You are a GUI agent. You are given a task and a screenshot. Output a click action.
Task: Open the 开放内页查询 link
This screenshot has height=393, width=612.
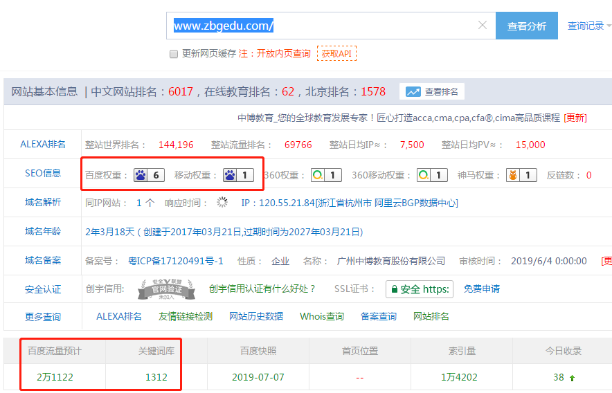tap(283, 53)
